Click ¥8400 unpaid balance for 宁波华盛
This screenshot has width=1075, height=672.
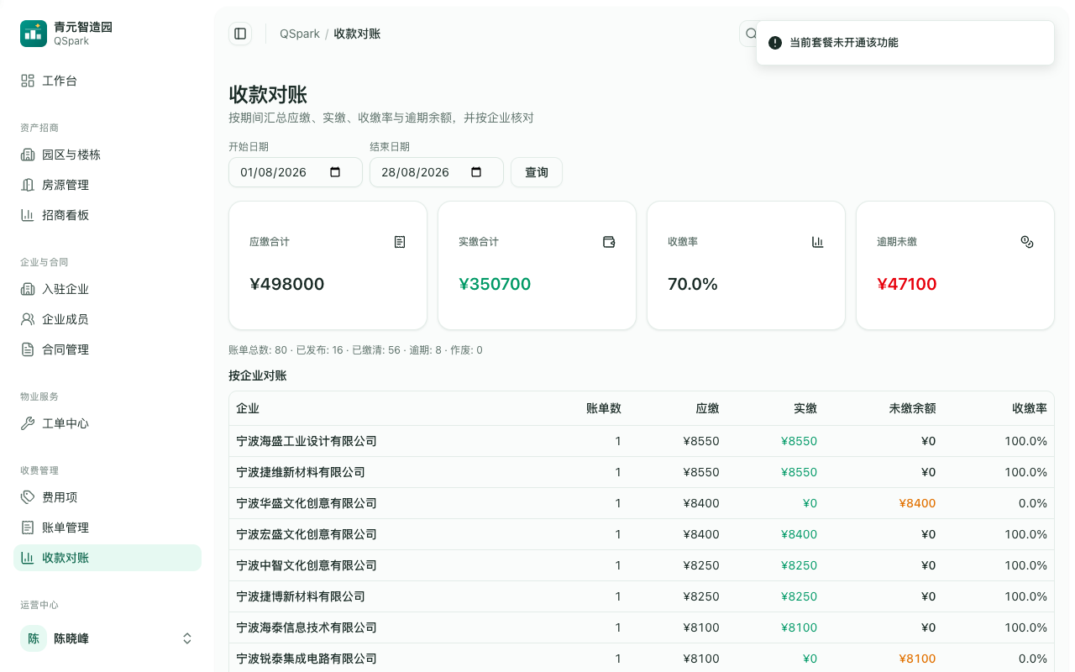(x=917, y=503)
